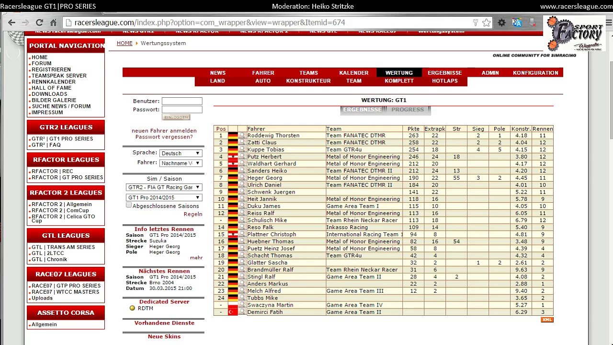Click the Assetto Corsa Allgemein link

coord(44,324)
